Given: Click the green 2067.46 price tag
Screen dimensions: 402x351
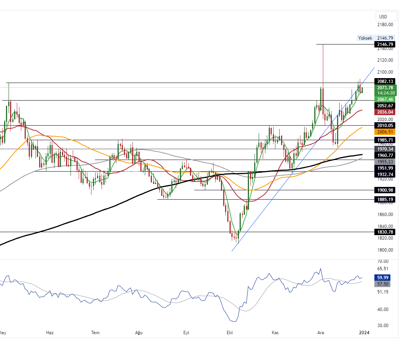Looking at the screenshot, I should point(384,99).
